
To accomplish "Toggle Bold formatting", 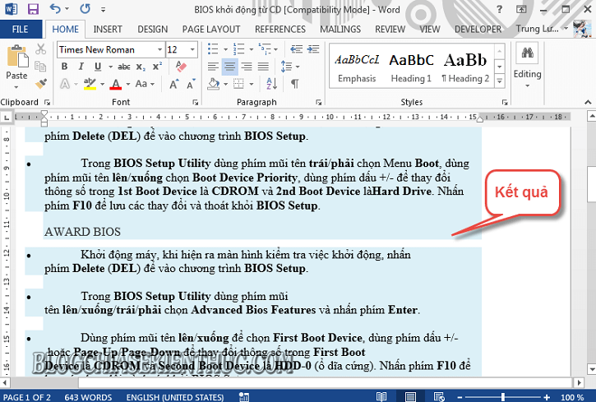I will pos(65,67).
